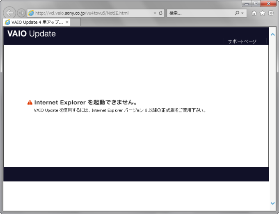Screen dimensions: 279x214
Task: Maximize the Internet Explorer window
Action: point(256,3)
